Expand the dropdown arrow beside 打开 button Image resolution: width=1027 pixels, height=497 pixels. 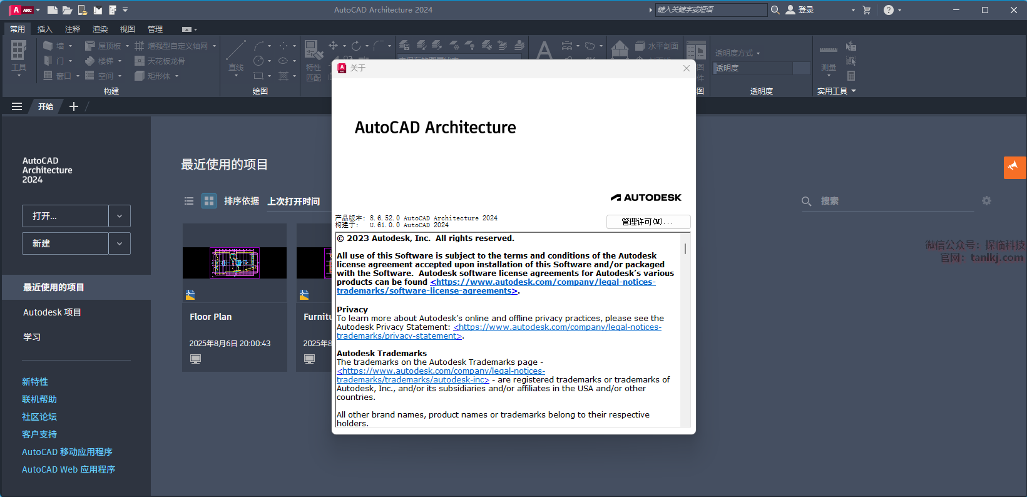point(120,216)
